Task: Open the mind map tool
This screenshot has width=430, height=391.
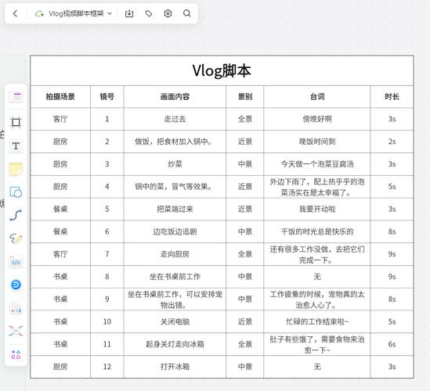Action: coord(16,331)
